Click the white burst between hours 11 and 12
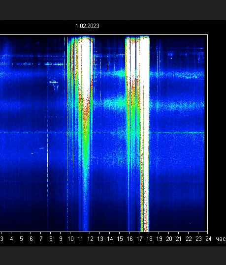The height and width of the screenshot is (265, 226). coord(86,68)
